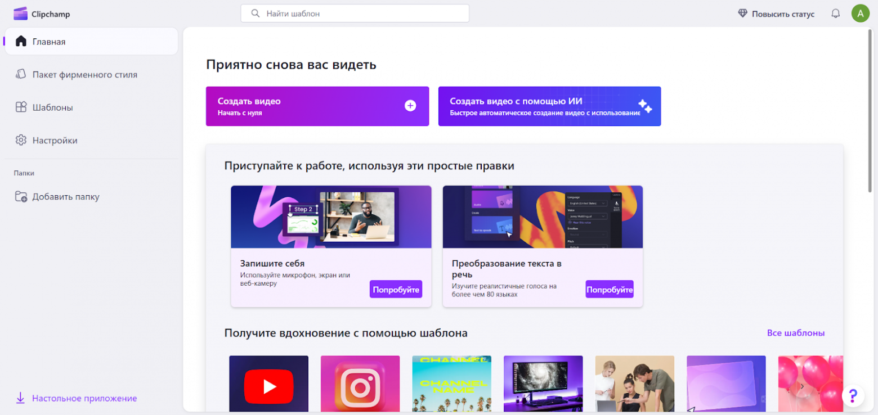Select the YouTube template thumbnail
This screenshot has width=878, height=415.
tap(268, 386)
